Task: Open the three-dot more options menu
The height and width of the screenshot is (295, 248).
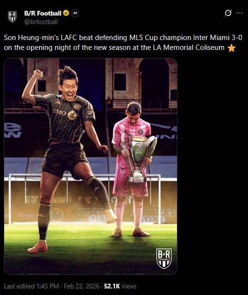Action: coord(239,13)
